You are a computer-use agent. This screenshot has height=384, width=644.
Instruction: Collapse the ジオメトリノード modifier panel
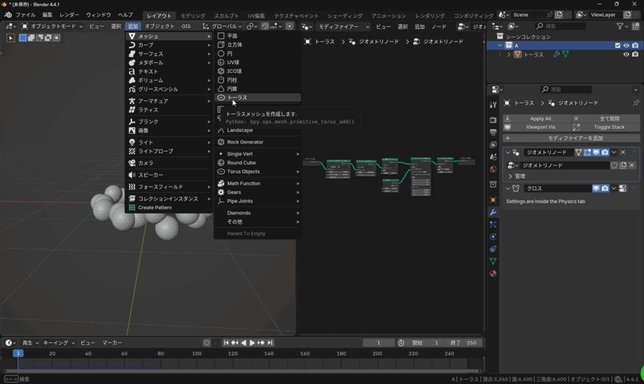(x=508, y=152)
